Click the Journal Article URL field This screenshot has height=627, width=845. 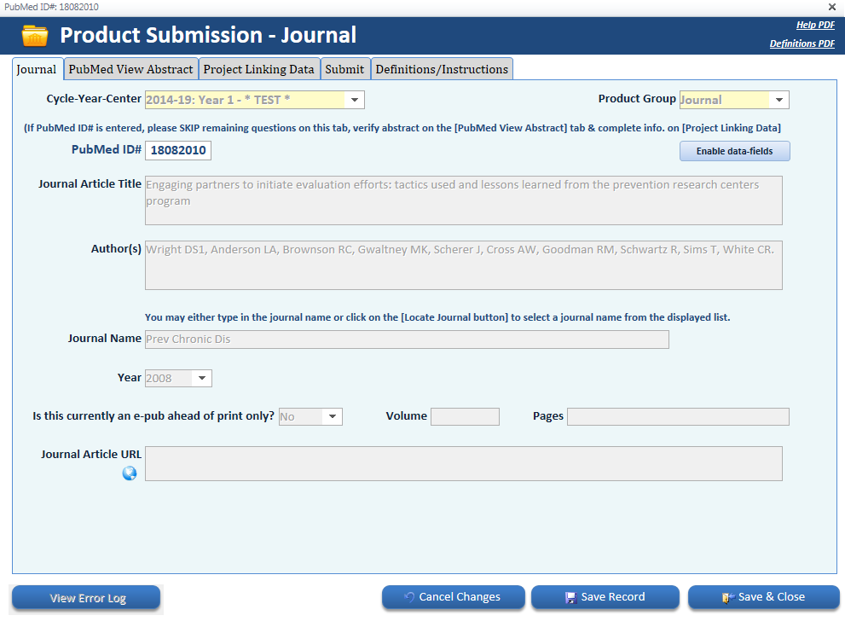(464, 464)
